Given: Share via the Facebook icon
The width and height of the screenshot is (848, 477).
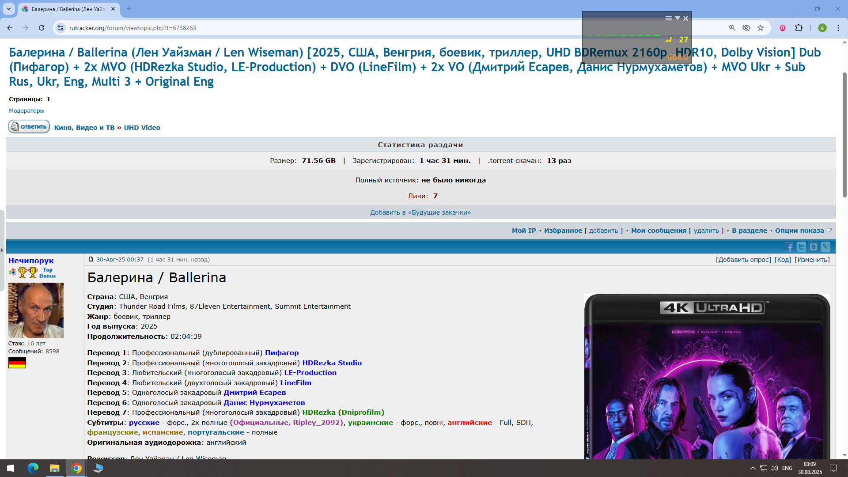Looking at the screenshot, I should [790, 247].
